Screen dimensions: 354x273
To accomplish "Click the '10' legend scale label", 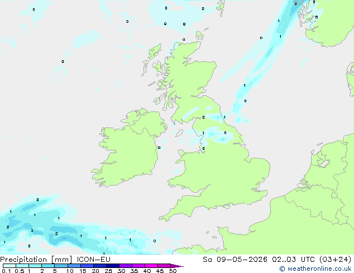I will pos(70,271).
